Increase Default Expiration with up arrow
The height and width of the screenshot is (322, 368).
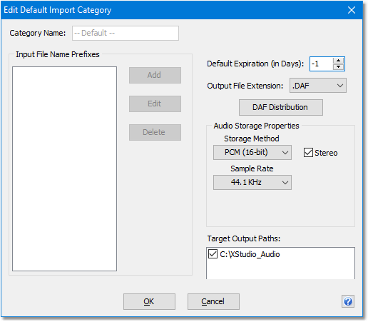point(338,61)
